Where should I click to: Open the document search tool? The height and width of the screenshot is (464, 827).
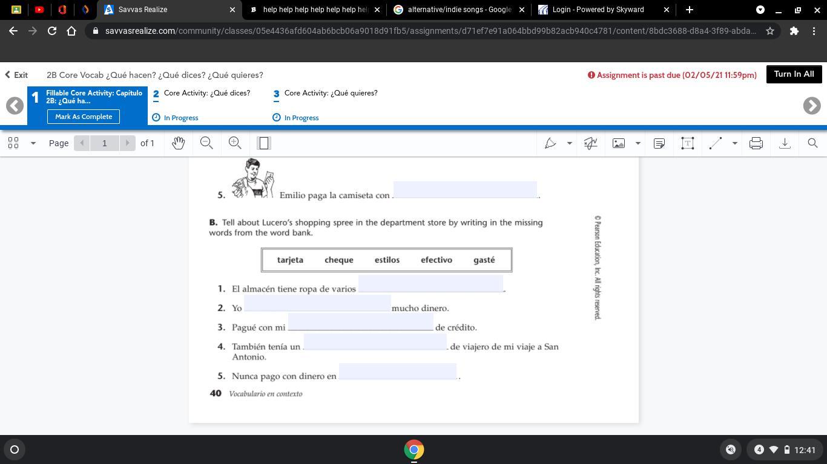click(812, 143)
